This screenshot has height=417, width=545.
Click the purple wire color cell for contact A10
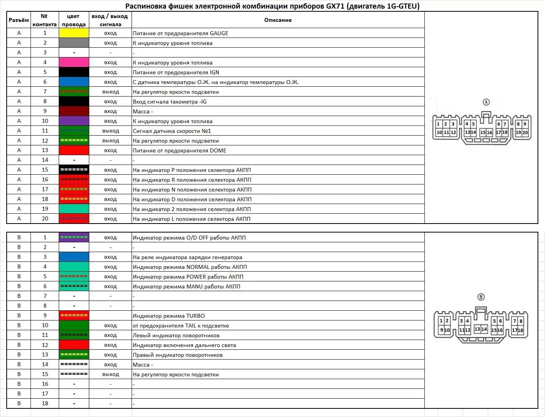click(x=74, y=121)
